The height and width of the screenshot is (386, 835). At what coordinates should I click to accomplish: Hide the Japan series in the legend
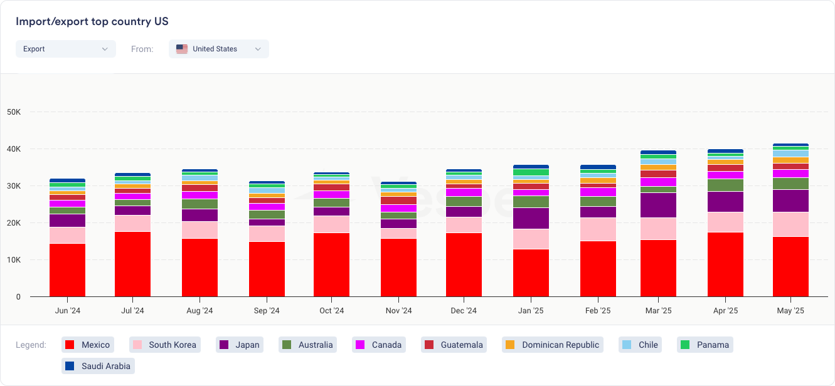[239, 345]
